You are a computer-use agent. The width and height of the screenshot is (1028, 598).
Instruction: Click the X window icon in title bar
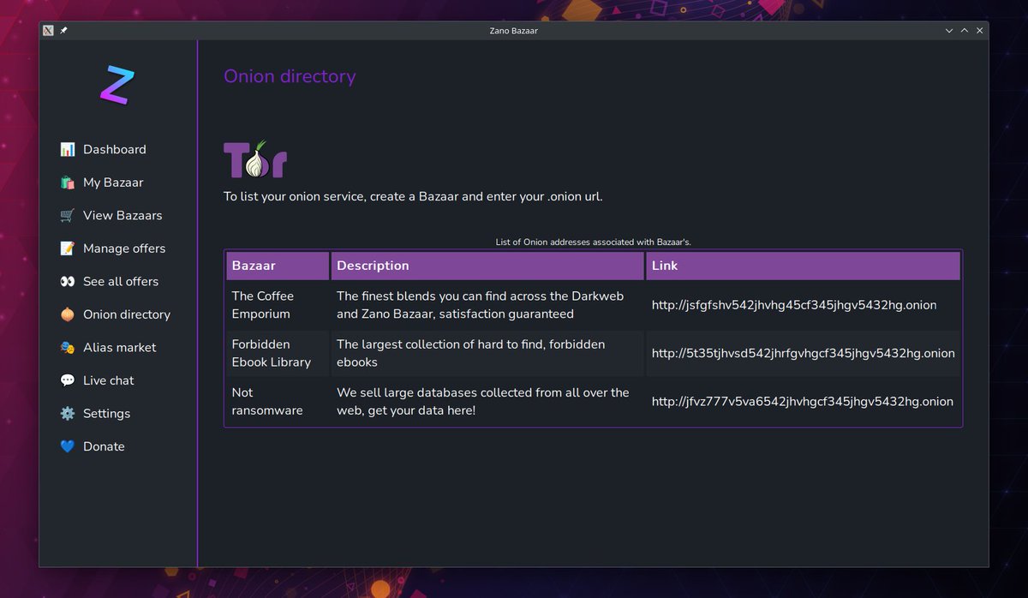click(48, 30)
